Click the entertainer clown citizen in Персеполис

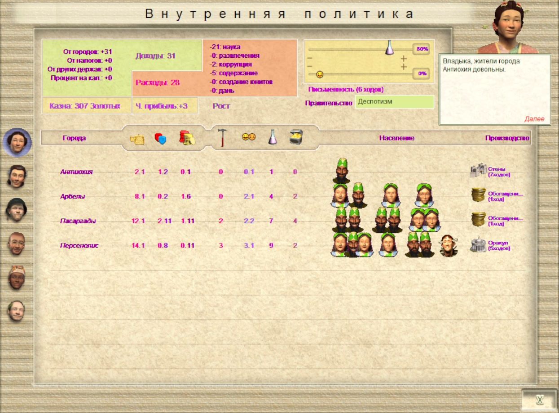pos(448,246)
